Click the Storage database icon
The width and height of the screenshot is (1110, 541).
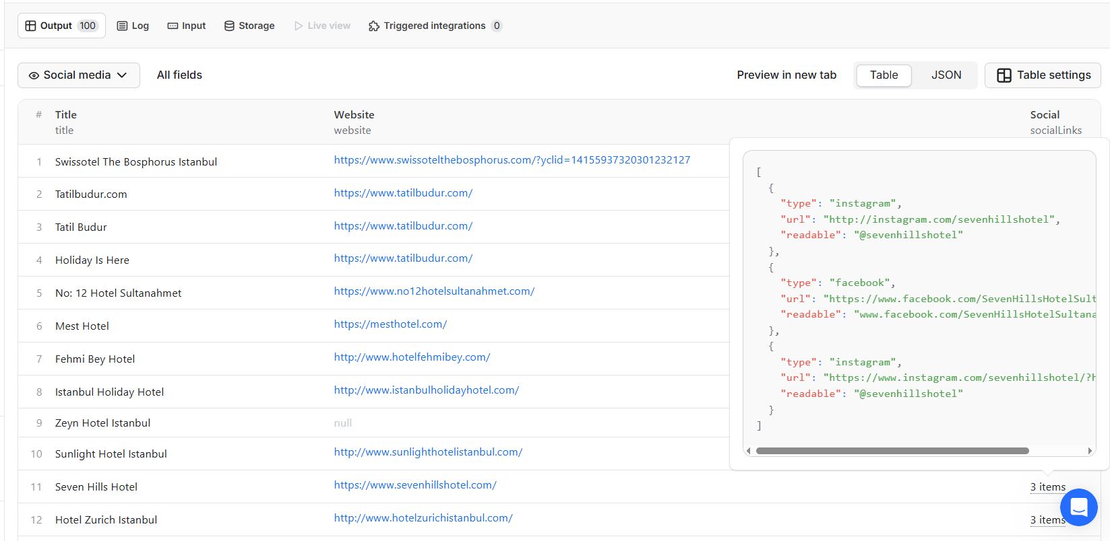[229, 26]
